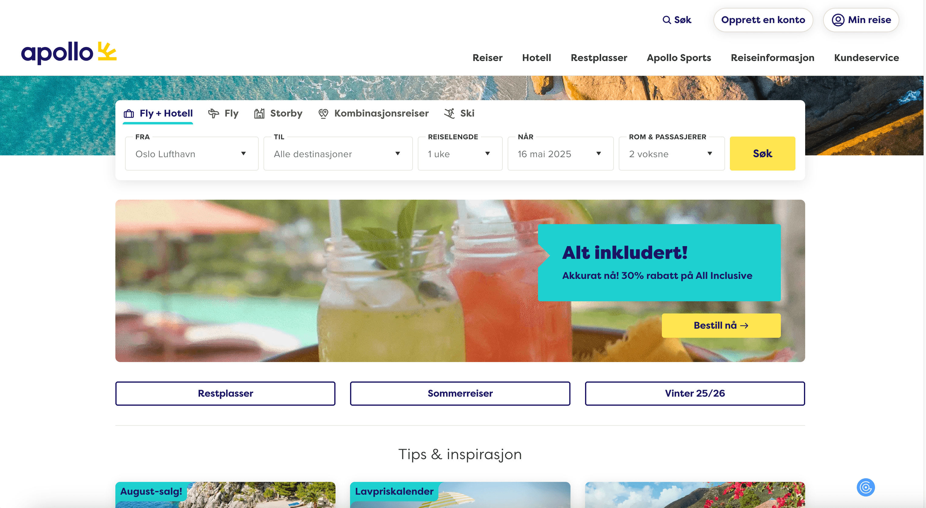Select the Storby city icon tab
This screenshot has width=926, height=508.
pos(259,113)
